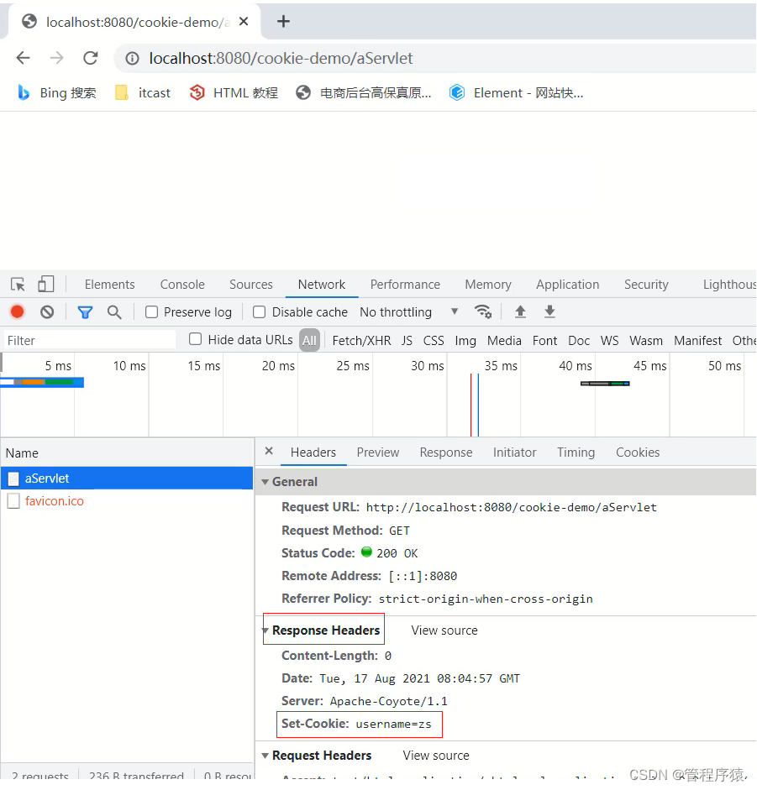Open the Application panel tab
Image resolution: width=757 pixels, height=790 pixels.
[x=567, y=285]
